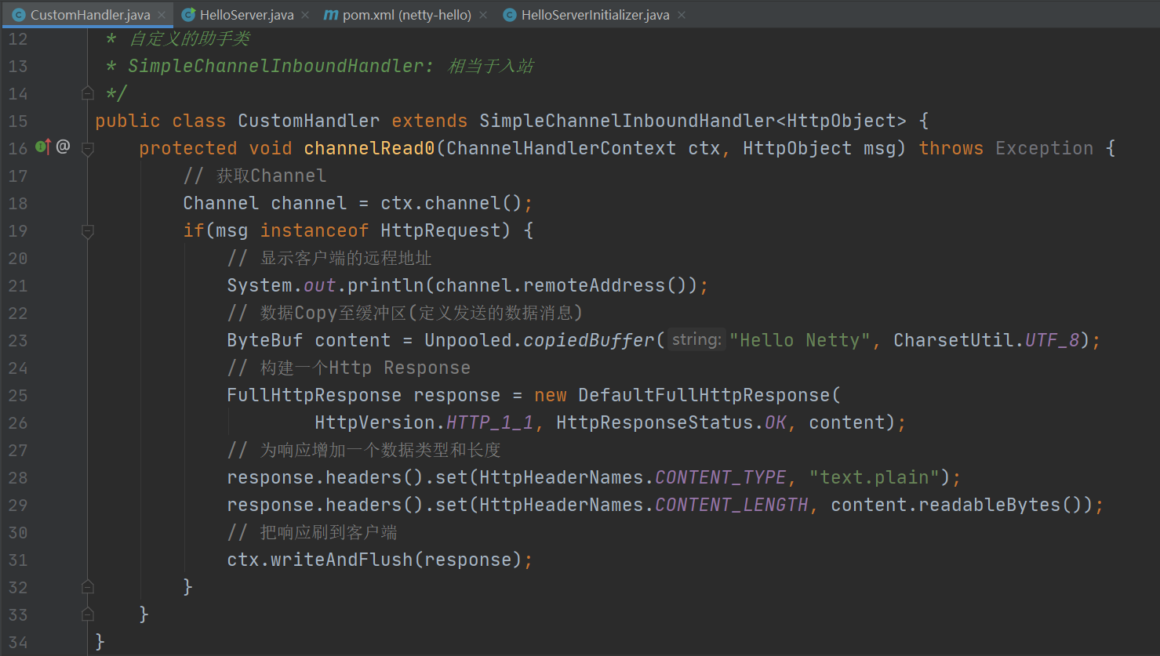Click the CustomHandler.java class file icon

(19, 15)
